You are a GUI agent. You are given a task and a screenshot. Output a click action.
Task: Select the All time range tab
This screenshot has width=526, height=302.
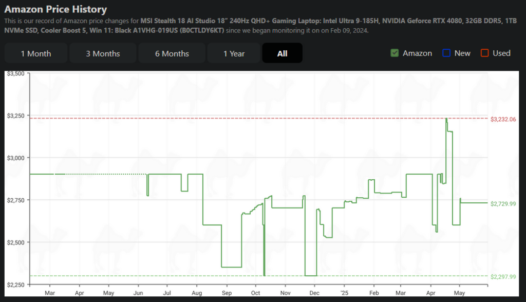(x=282, y=53)
